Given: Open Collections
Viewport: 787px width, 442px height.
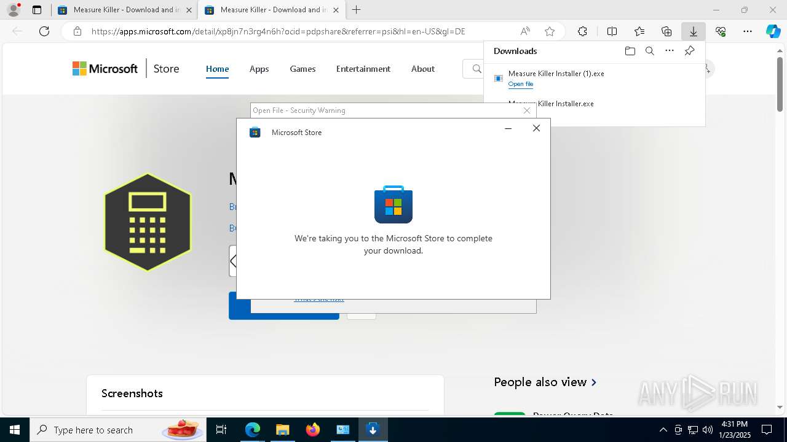Looking at the screenshot, I should coord(666,31).
